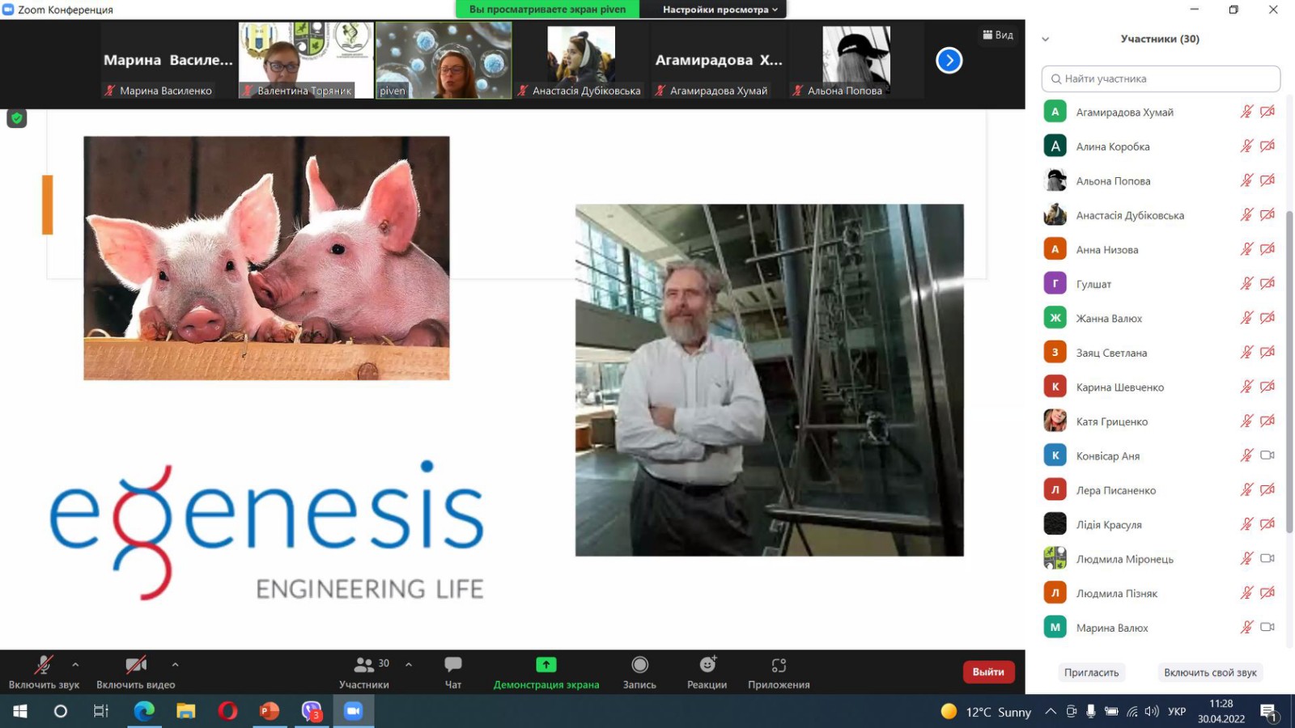Click muted mic icon for Лера Писаненко

[x=1246, y=489]
